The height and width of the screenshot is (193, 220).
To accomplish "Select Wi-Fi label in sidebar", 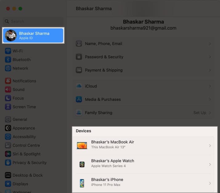I will [x=18, y=51].
